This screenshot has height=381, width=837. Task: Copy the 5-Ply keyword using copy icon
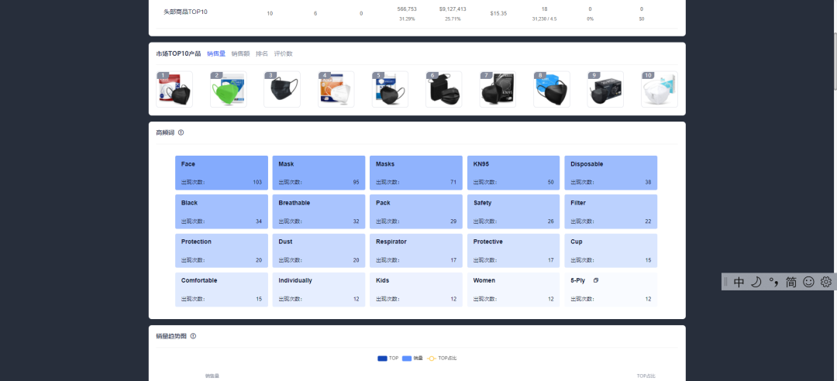pyautogui.click(x=595, y=280)
